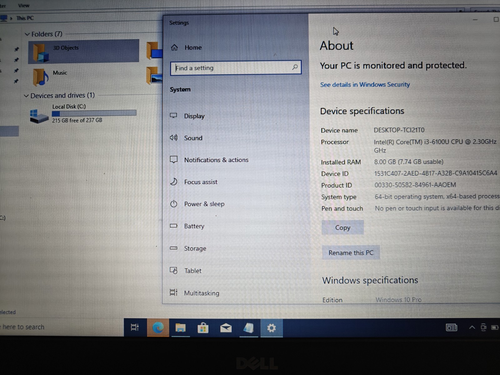Open Power & sleep settings
This screenshot has width=500, height=375.
(204, 204)
